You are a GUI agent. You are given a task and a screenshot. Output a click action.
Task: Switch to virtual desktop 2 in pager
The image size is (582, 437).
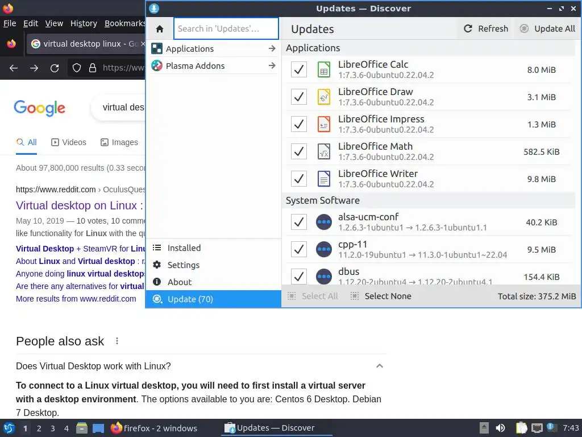(39, 428)
